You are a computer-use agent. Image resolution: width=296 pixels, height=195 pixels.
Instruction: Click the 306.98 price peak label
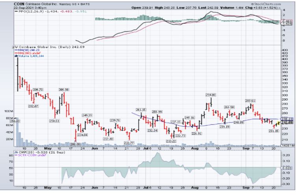point(64,90)
